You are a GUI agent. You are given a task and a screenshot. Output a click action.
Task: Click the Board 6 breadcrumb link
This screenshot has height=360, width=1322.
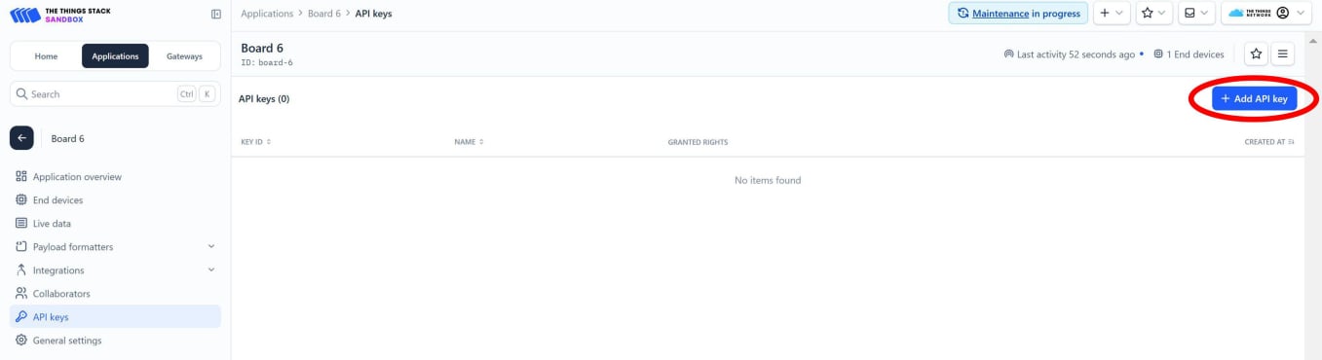(x=323, y=14)
